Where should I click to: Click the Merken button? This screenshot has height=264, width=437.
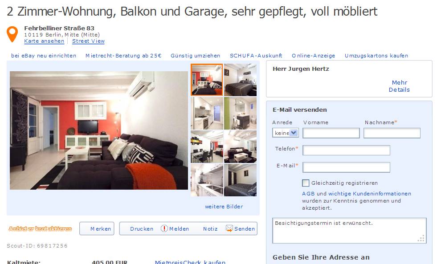tap(97, 229)
